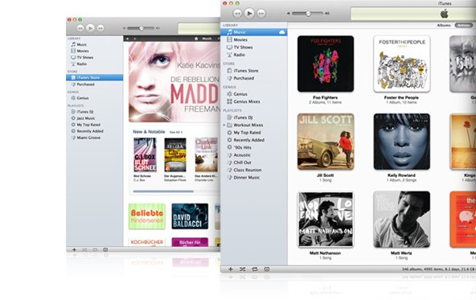Show artwork viewer button in front window
The height and width of the screenshot is (300, 476).
[x=267, y=269]
